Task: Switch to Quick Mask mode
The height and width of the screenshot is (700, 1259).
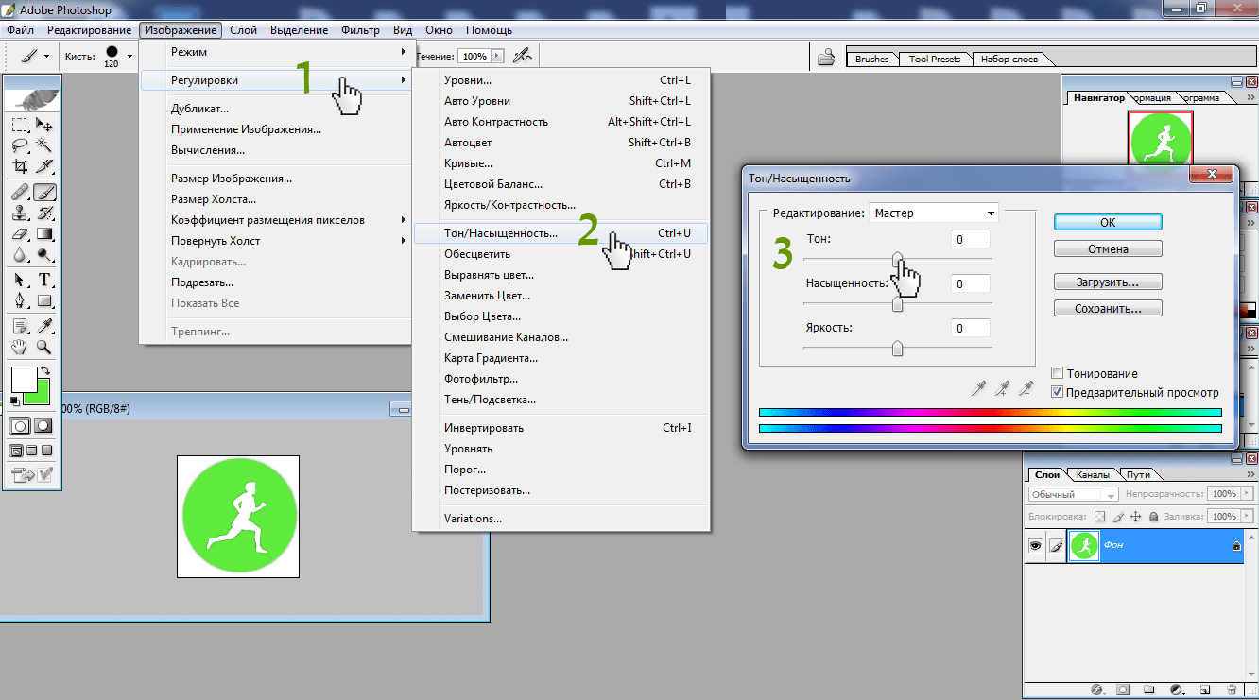Action: coord(45,426)
